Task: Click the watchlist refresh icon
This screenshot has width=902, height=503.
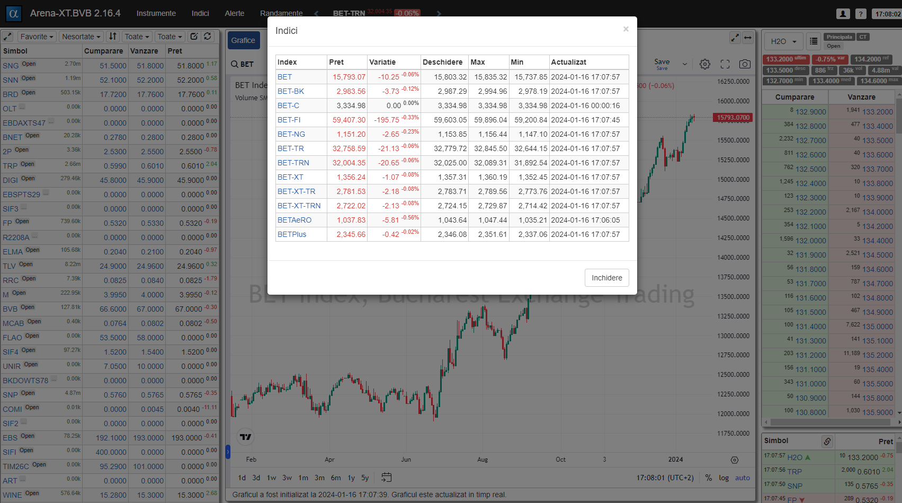Action: coord(208,37)
